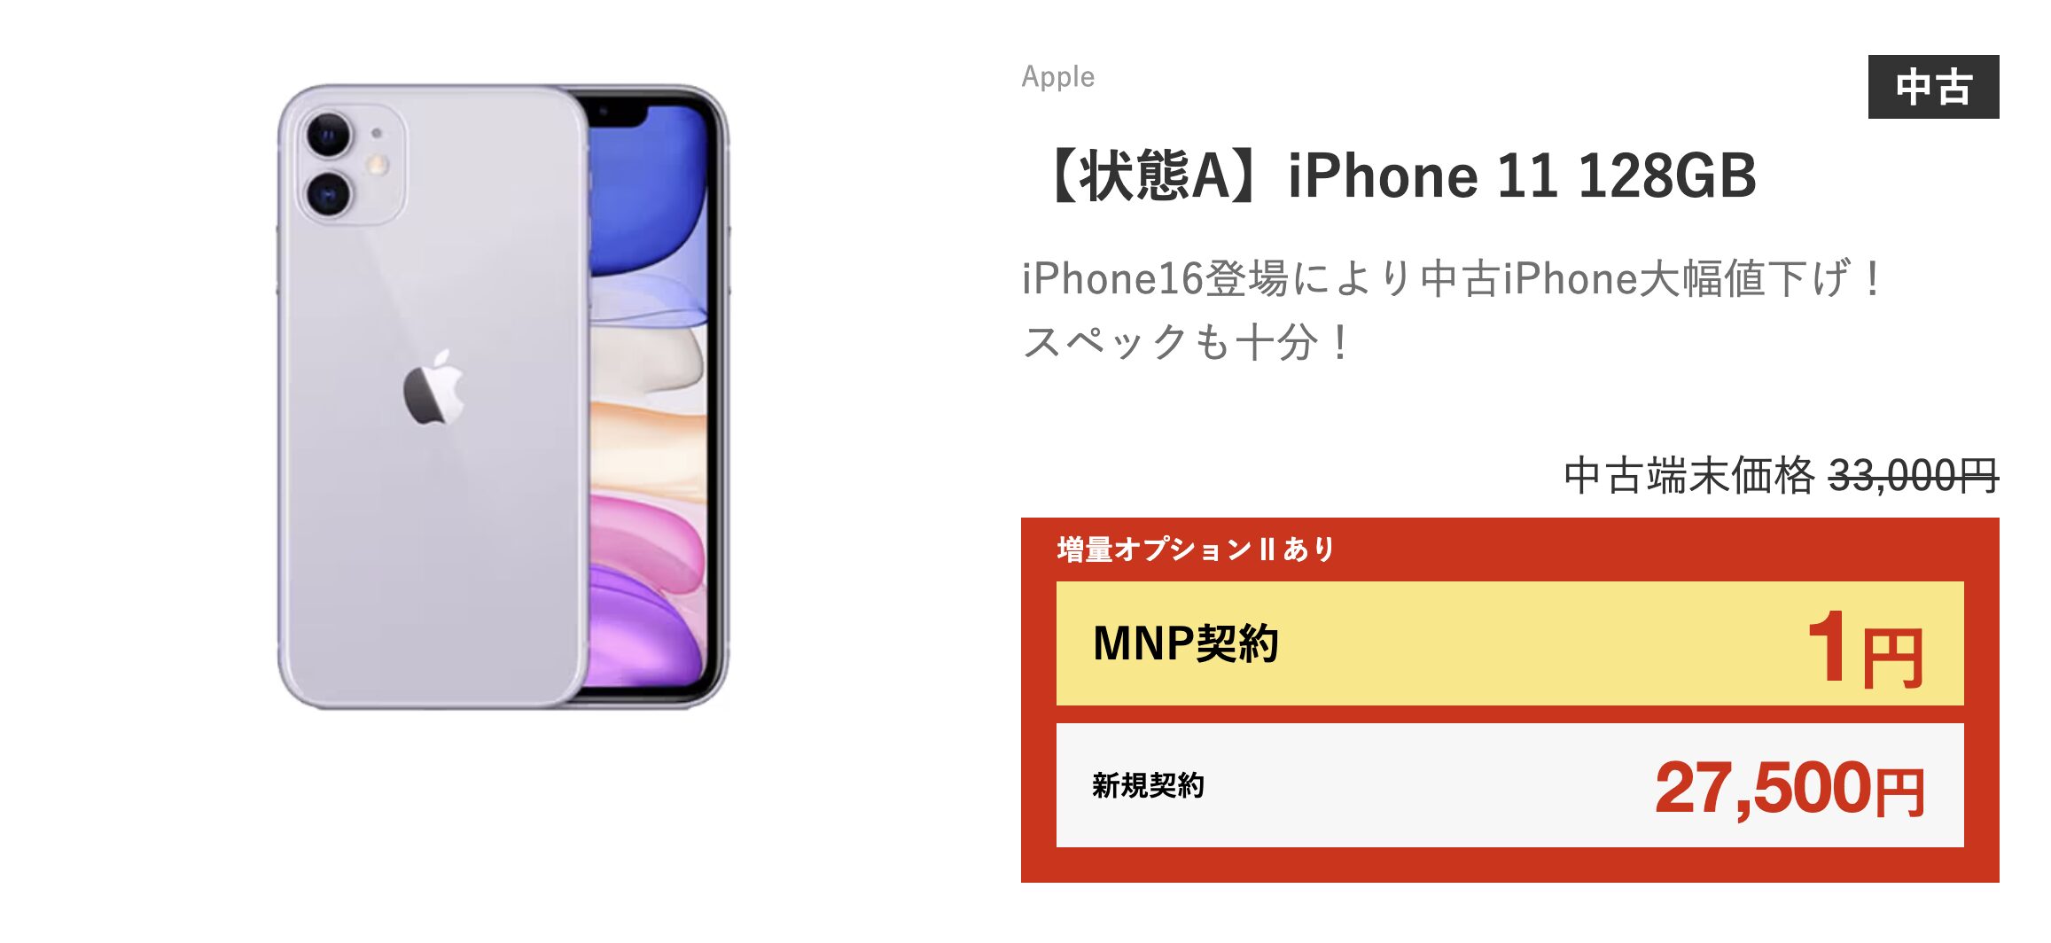
Task: Click the 中古 used badge
Action: [x=1933, y=87]
